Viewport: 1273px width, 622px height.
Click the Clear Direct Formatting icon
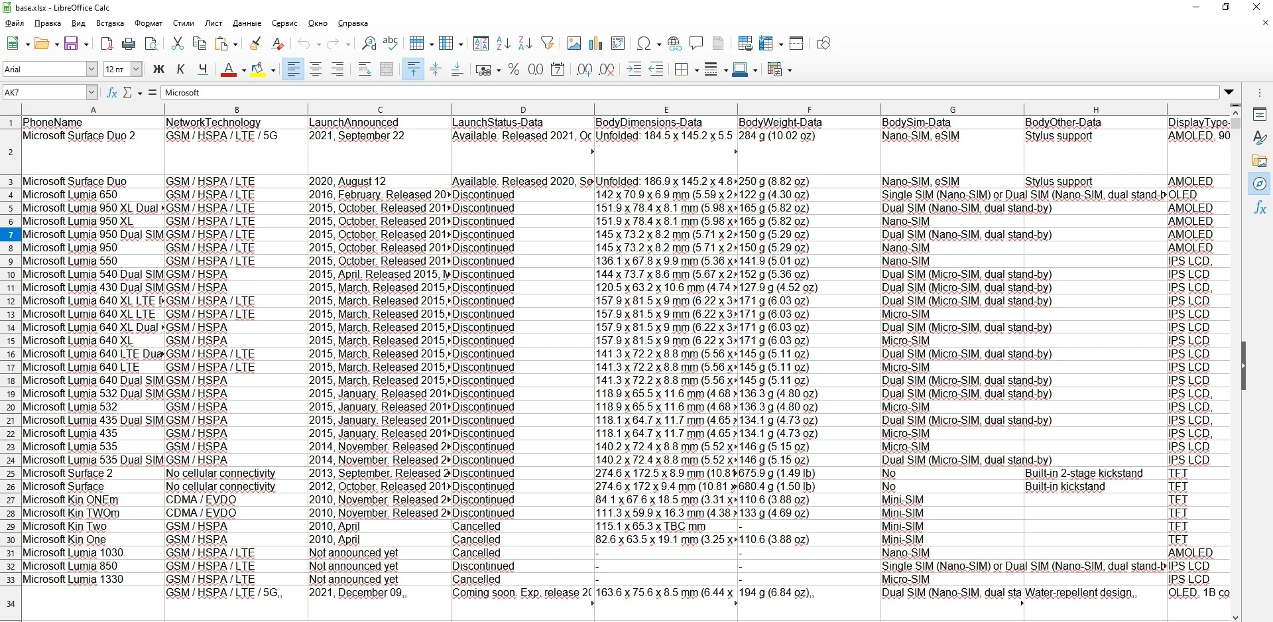pos(278,44)
